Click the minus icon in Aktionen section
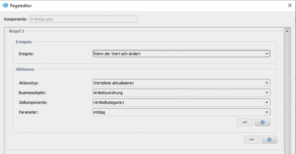This screenshot has width=296, height=154. coord(245,122)
